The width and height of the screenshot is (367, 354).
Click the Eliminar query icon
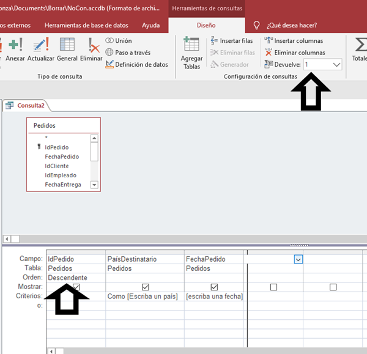click(92, 49)
